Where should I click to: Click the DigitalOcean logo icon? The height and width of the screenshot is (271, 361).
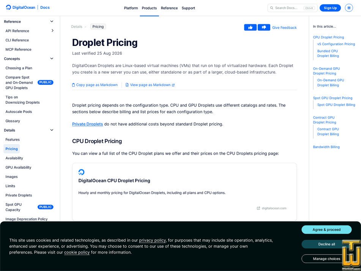tap(8, 7)
